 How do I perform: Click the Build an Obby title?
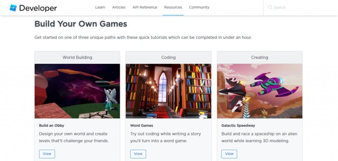pos(51,125)
